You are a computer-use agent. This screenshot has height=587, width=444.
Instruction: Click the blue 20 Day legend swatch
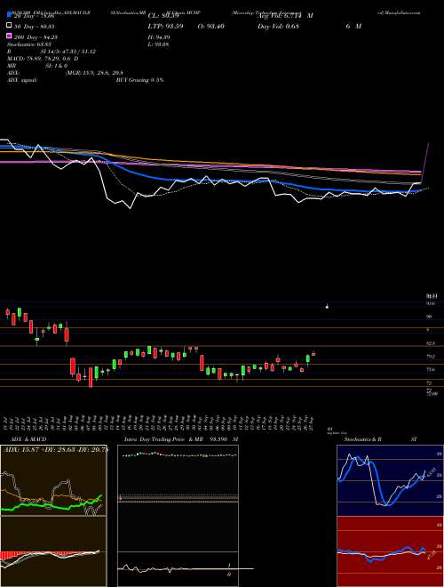[x=10, y=15]
